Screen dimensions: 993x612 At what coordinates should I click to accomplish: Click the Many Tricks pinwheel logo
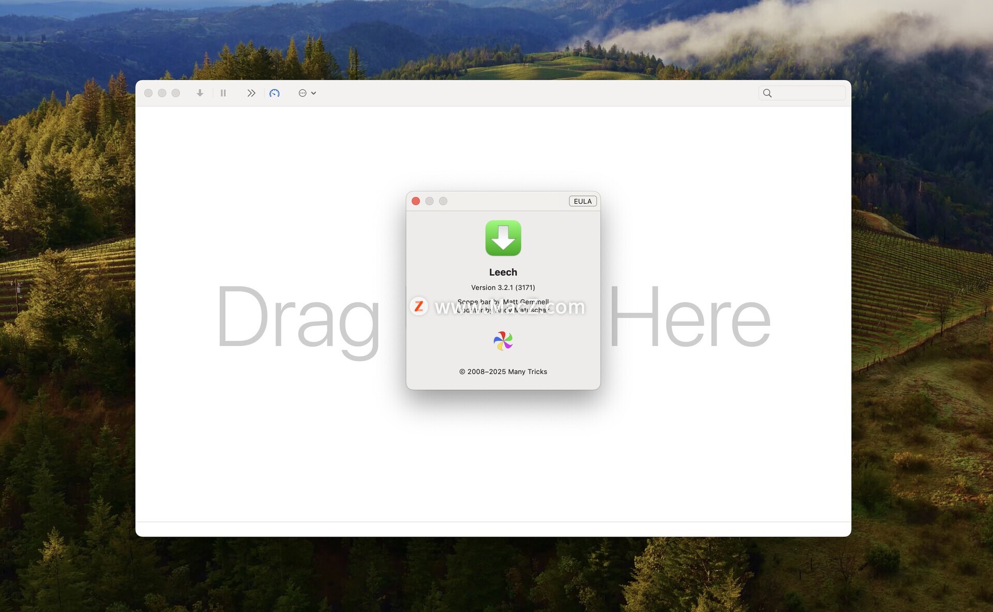[x=503, y=341]
